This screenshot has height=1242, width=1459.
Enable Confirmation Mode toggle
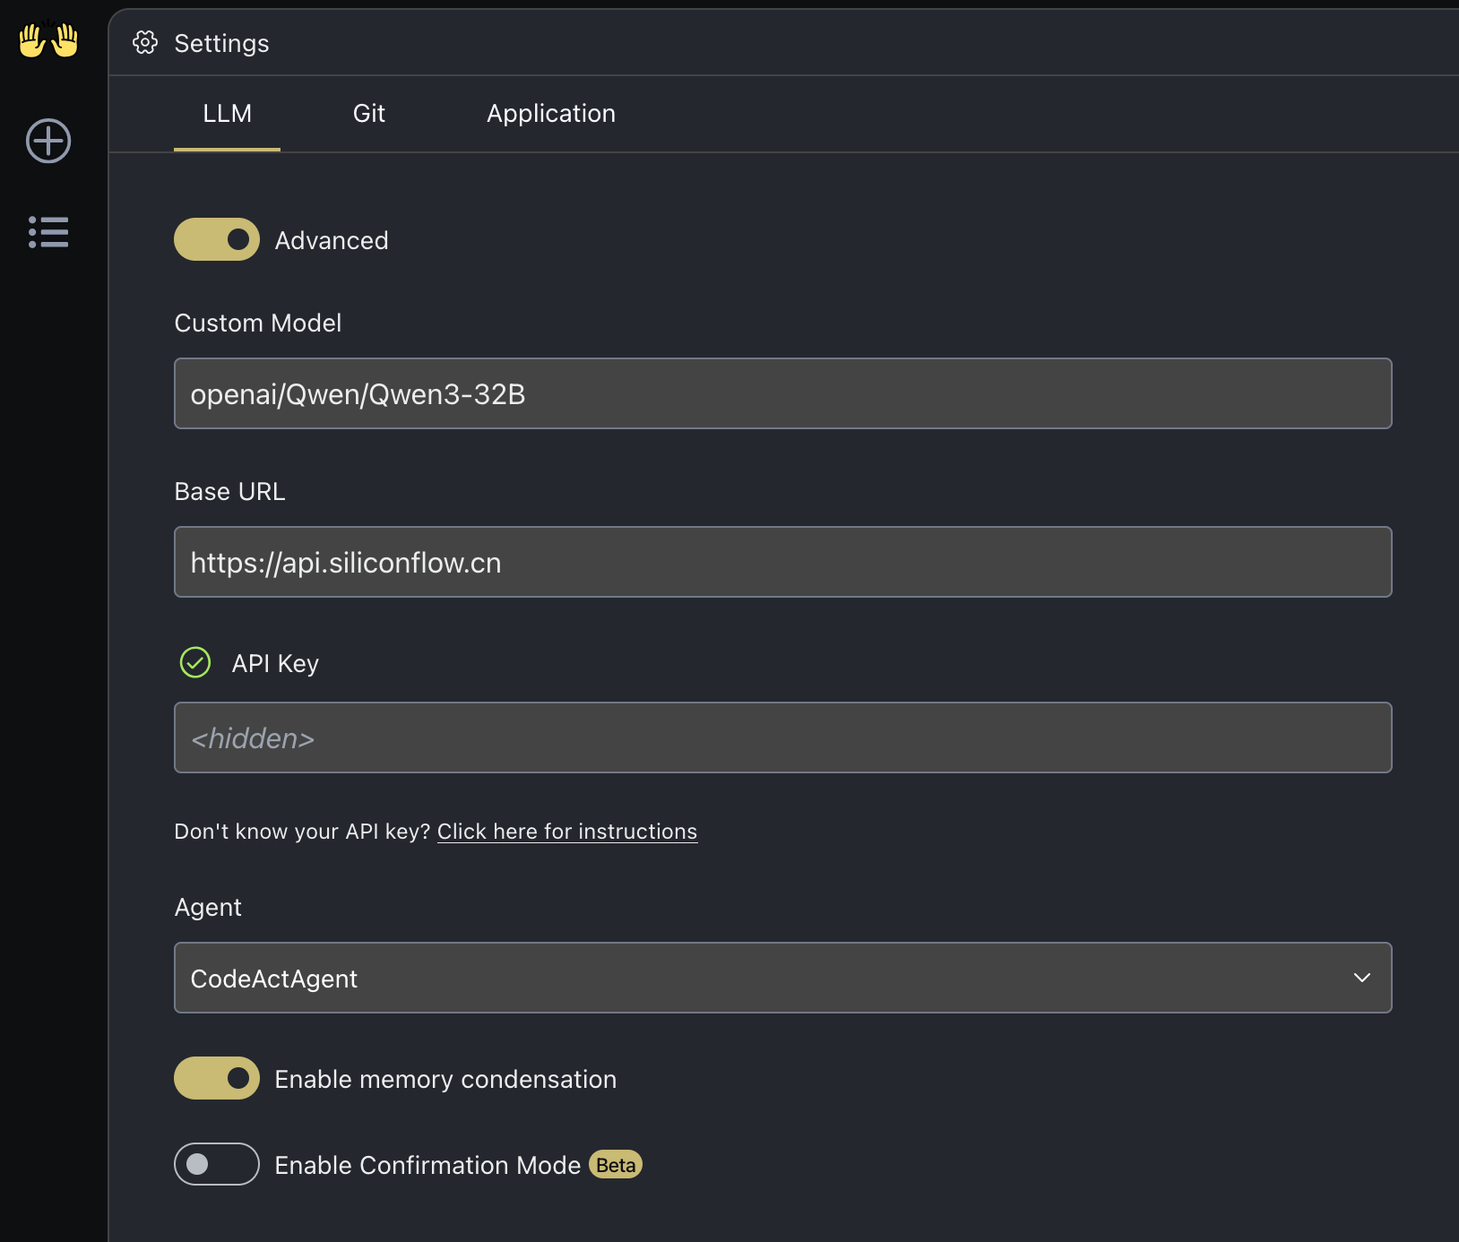[217, 1164]
